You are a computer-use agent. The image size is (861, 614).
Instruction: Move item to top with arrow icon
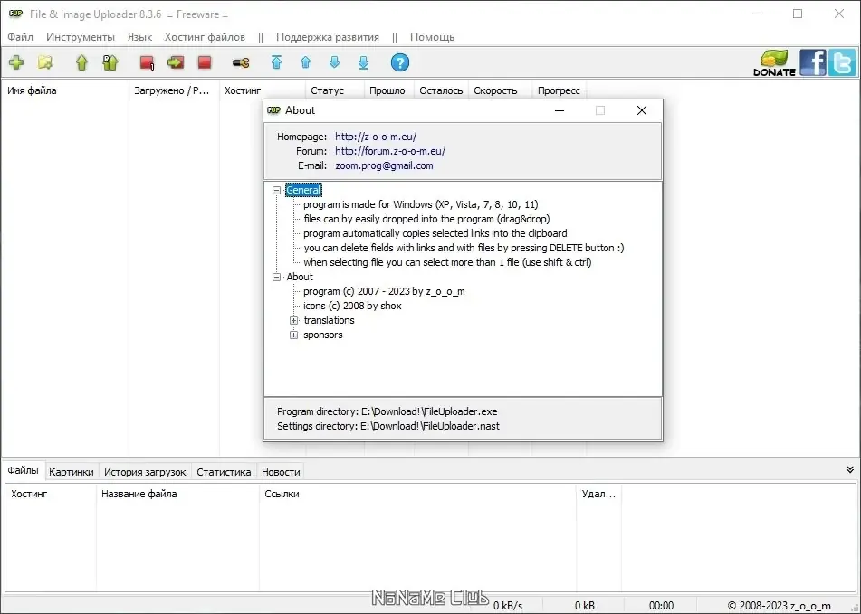click(276, 62)
